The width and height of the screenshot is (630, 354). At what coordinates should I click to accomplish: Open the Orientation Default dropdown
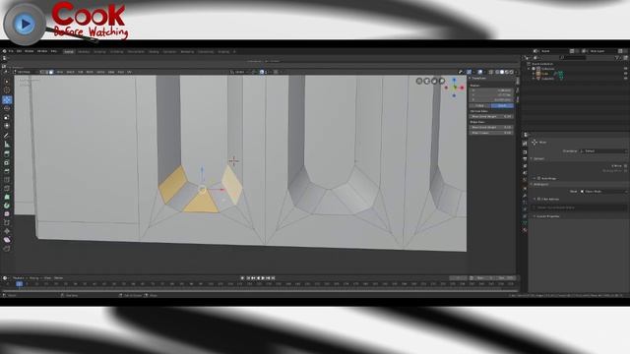pos(603,151)
